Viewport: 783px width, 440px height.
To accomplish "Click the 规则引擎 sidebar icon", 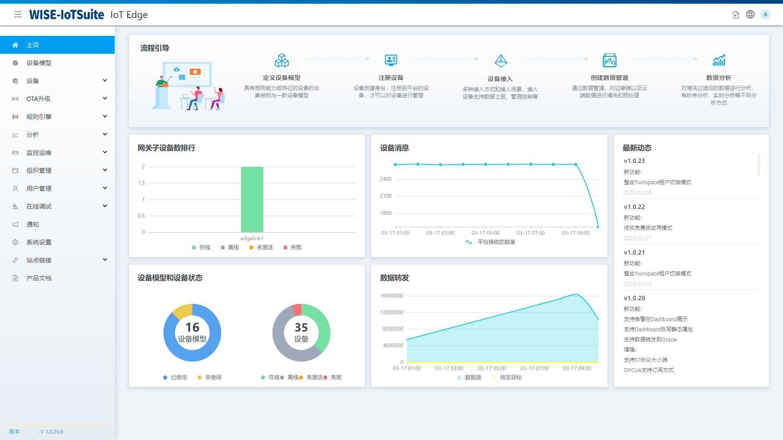I will 15,117.
